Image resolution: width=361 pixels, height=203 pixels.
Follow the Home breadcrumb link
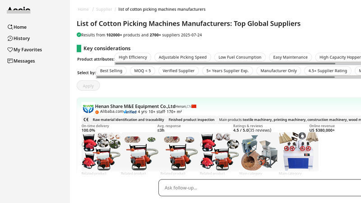83,9
